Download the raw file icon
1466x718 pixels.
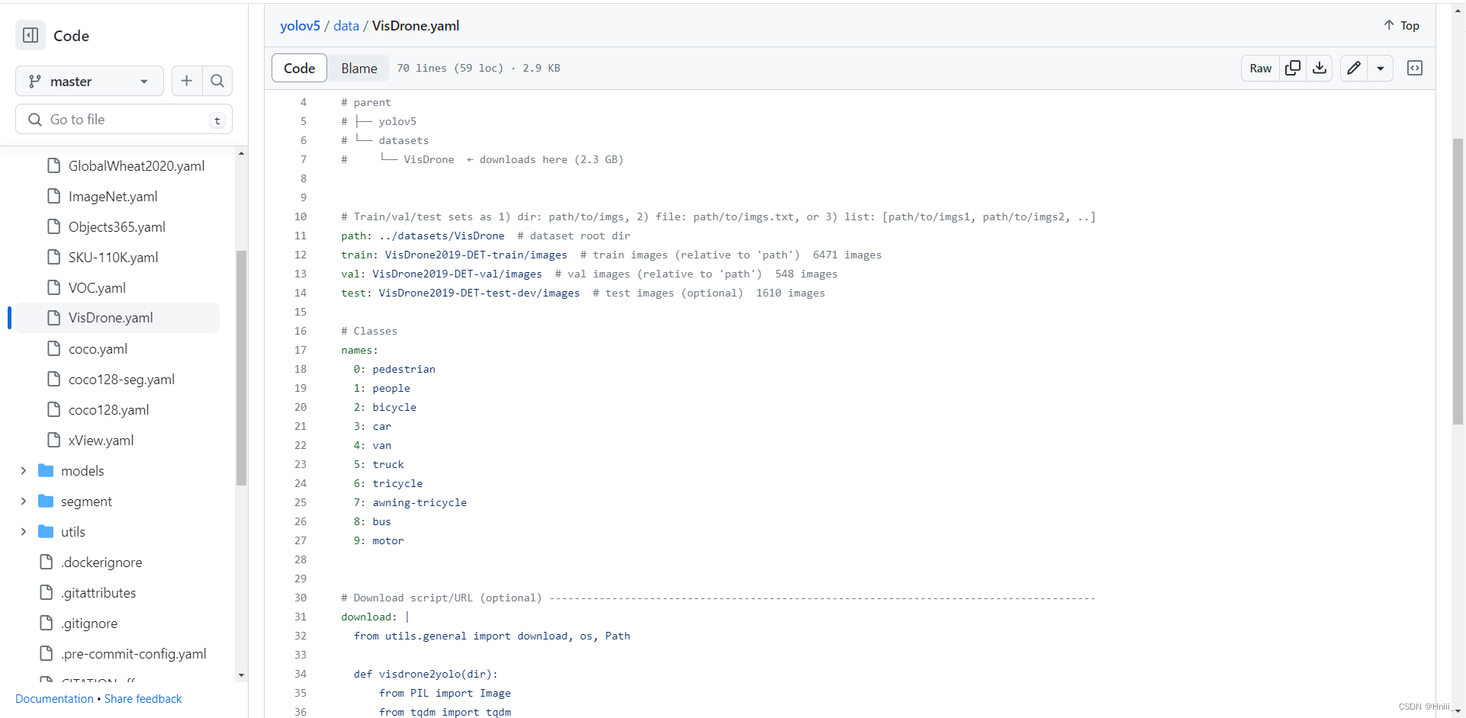coord(1320,68)
